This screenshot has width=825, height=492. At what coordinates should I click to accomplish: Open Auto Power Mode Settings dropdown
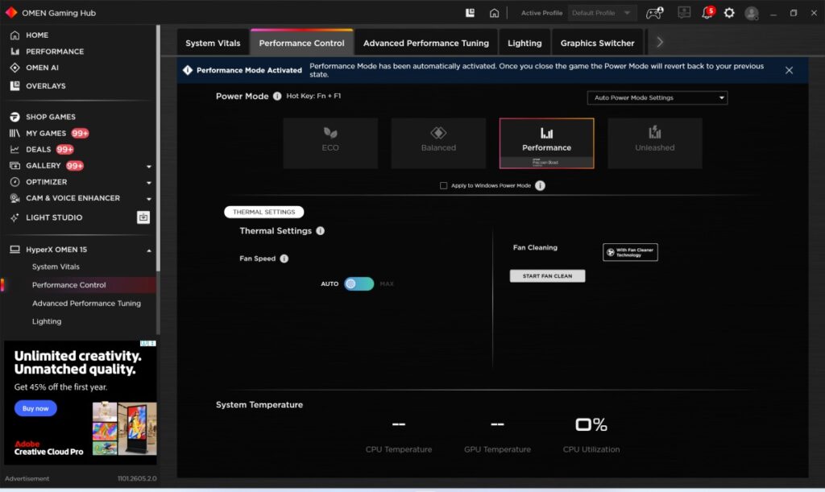pos(657,97)
